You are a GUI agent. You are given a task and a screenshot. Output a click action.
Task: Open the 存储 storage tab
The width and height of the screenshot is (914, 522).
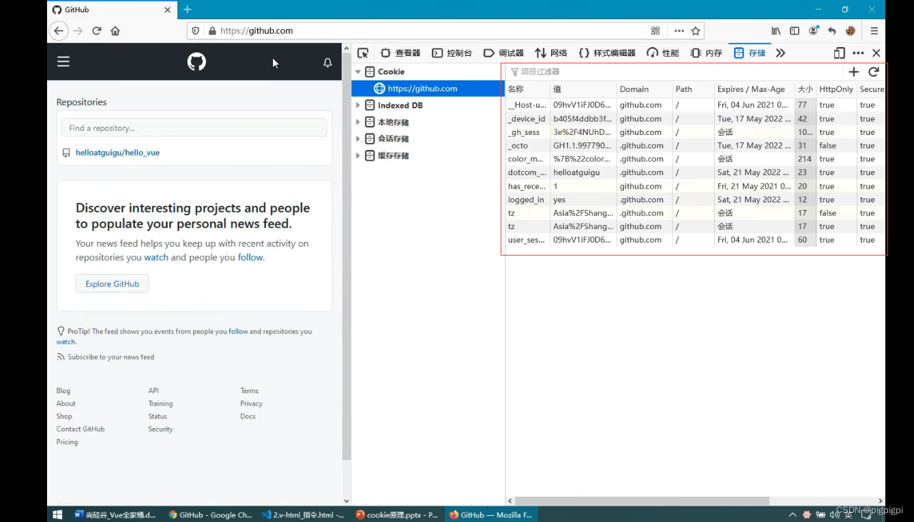tap(749, 52)
